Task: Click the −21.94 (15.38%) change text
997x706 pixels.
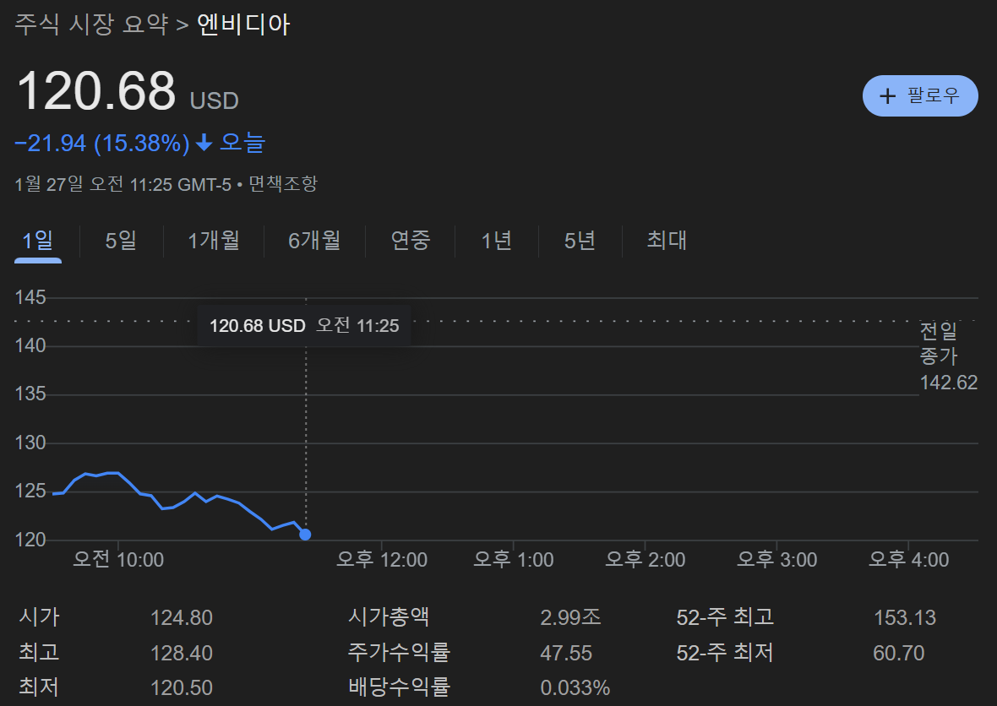Action: click(101, 143)
